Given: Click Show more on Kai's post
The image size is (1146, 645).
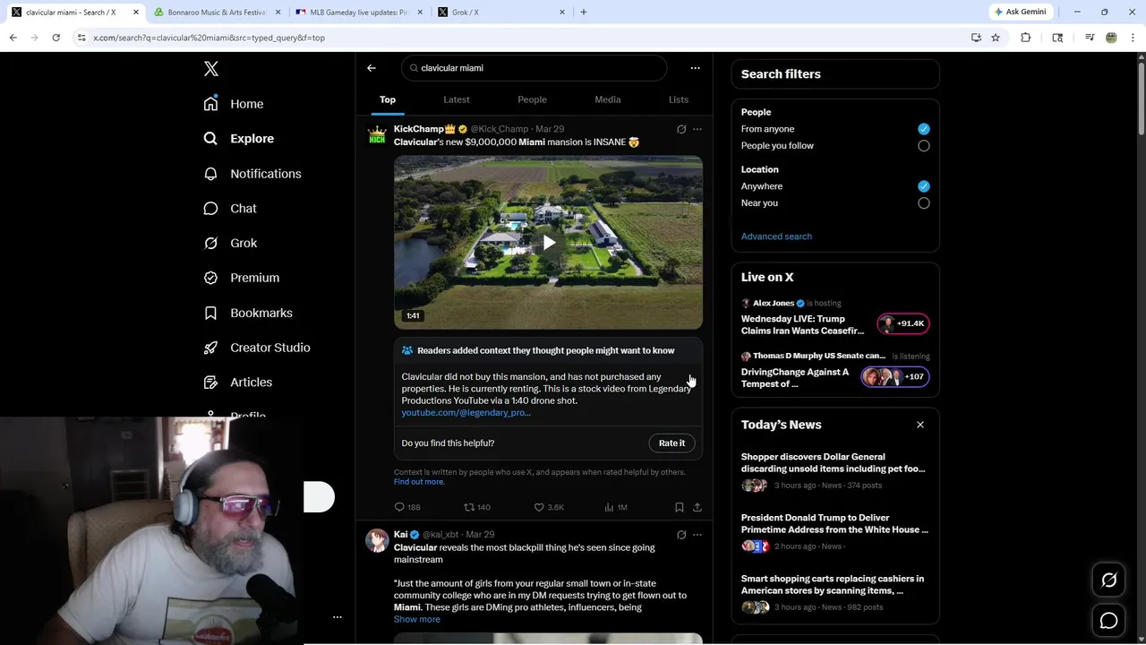Looking at the screenshot, I should 416,619.
